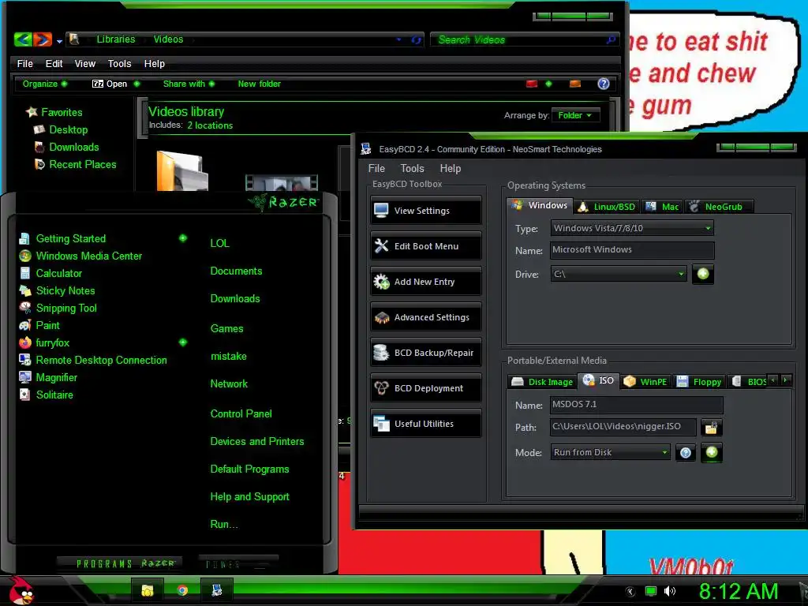This screenshot has height=606, width=808.
Task: Click the Microsoft Windows name field
Action: (632, 250)
